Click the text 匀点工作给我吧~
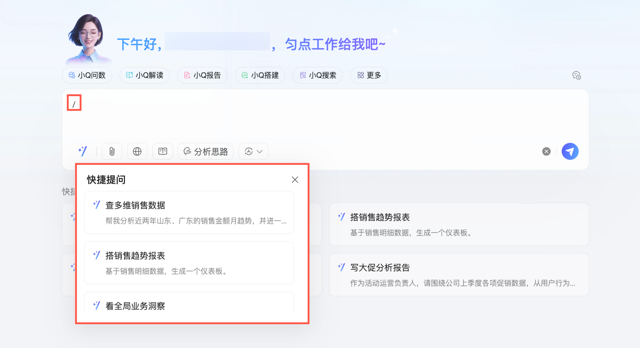The width and height of the screenshot is (640, 348). click(x=335, y=44)
